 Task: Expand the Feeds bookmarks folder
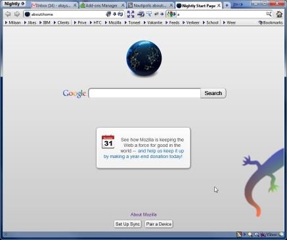coord(172,22)
